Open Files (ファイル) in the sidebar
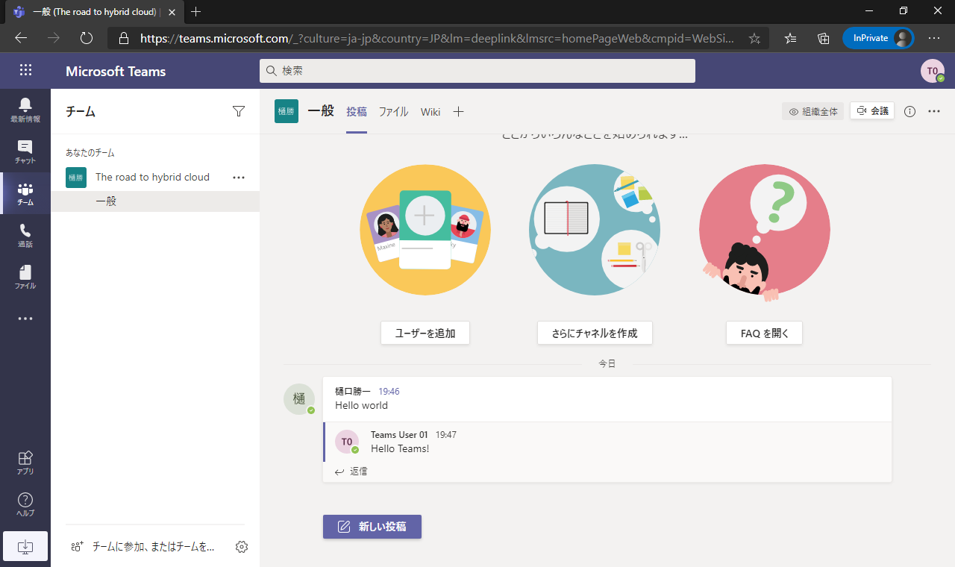Image resolution: width=955 pixels, height=567 pixels. coord(25,277)
